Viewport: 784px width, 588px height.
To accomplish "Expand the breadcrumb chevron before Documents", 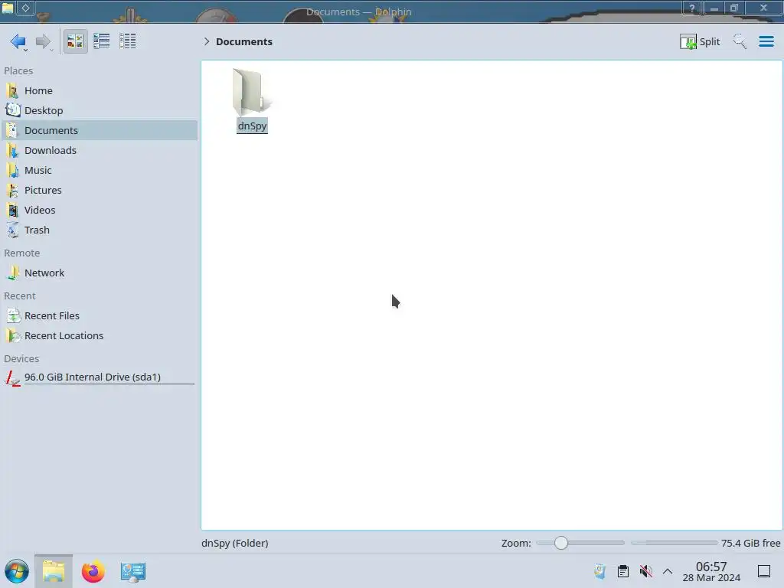I will coord(207,41).
